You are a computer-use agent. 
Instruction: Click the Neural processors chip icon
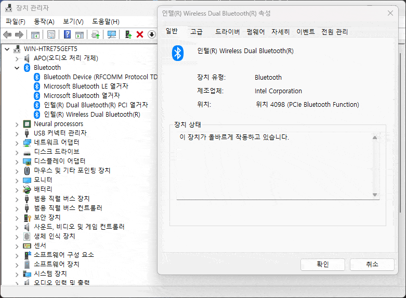coord(27,124)
